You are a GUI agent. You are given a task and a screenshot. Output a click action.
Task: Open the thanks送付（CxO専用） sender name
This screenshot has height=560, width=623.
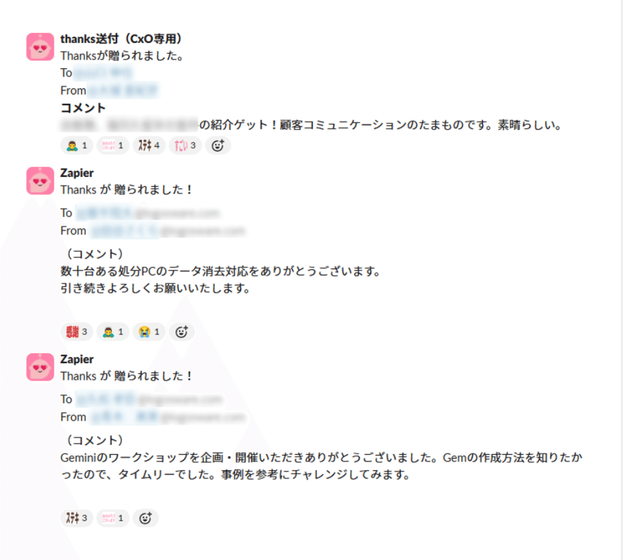click(x=121, y=39)
